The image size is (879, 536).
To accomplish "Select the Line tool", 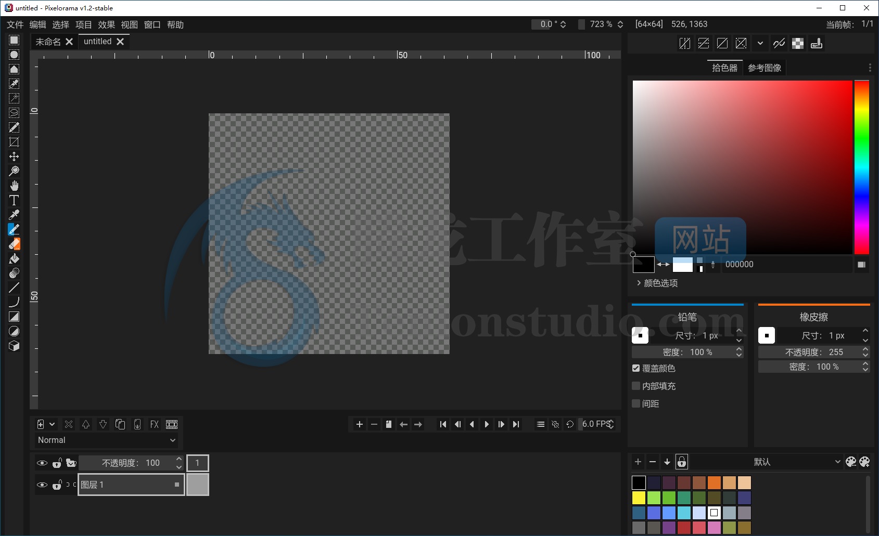I will [14, 287].
